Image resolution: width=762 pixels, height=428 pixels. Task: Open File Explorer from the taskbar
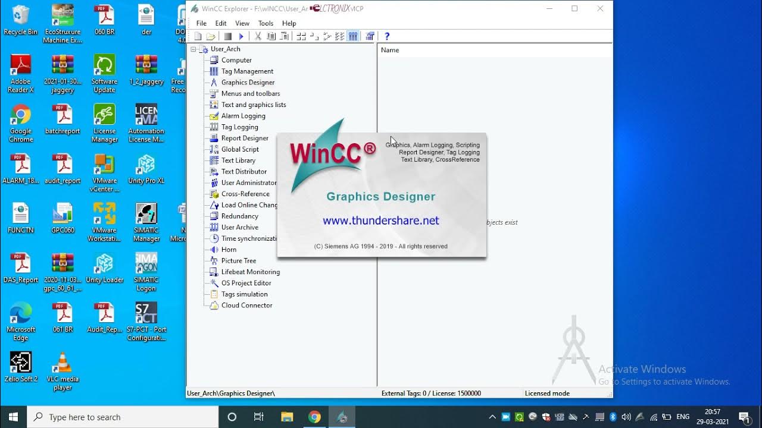click(x=287, y=417)
